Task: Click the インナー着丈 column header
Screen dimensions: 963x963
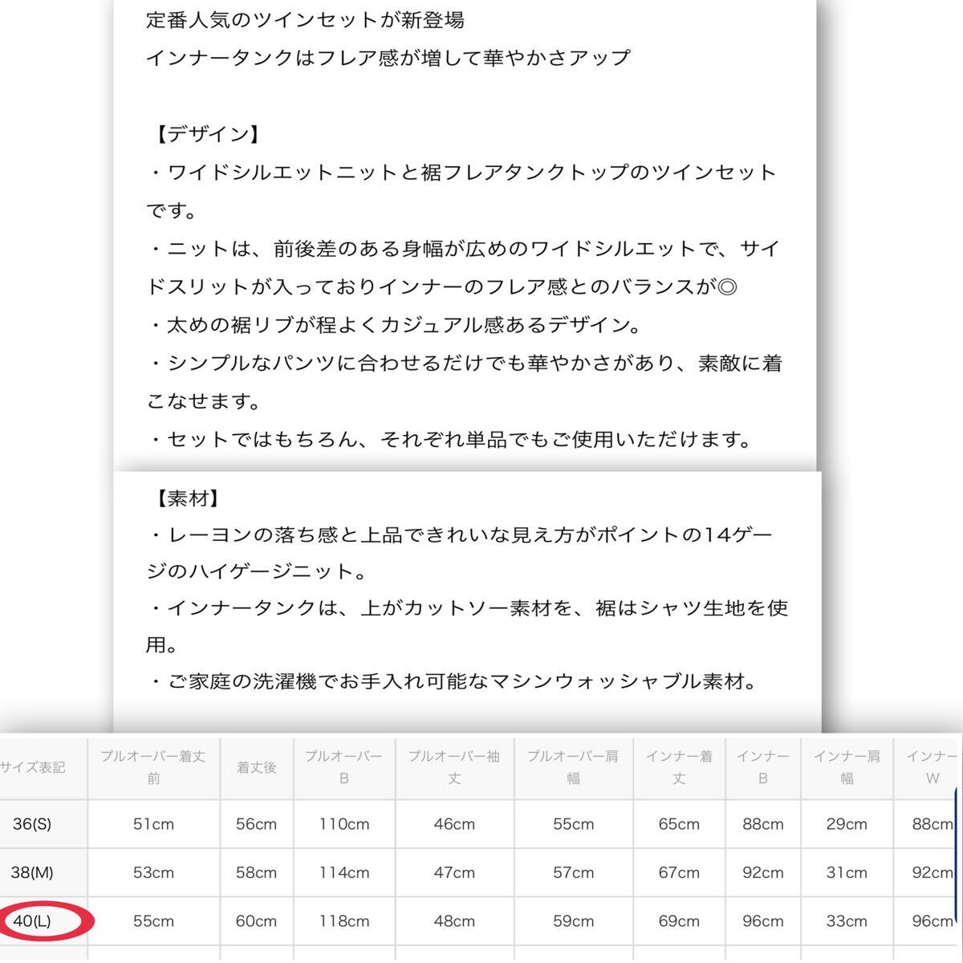Action: [x=680, y=767]
